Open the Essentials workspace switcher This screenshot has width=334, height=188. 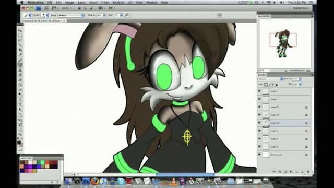coord(301,8)
